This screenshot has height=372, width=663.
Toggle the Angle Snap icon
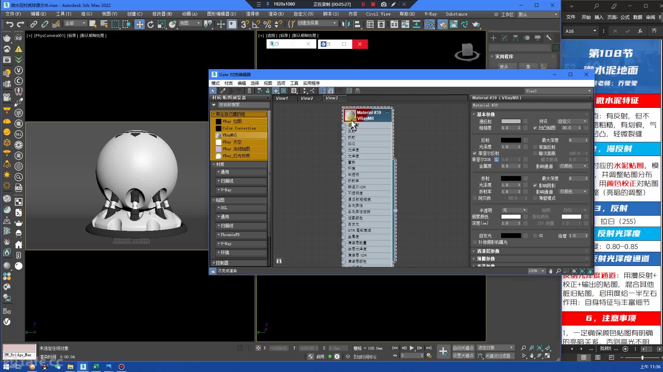pyautogui.click(x=256, y=24)
